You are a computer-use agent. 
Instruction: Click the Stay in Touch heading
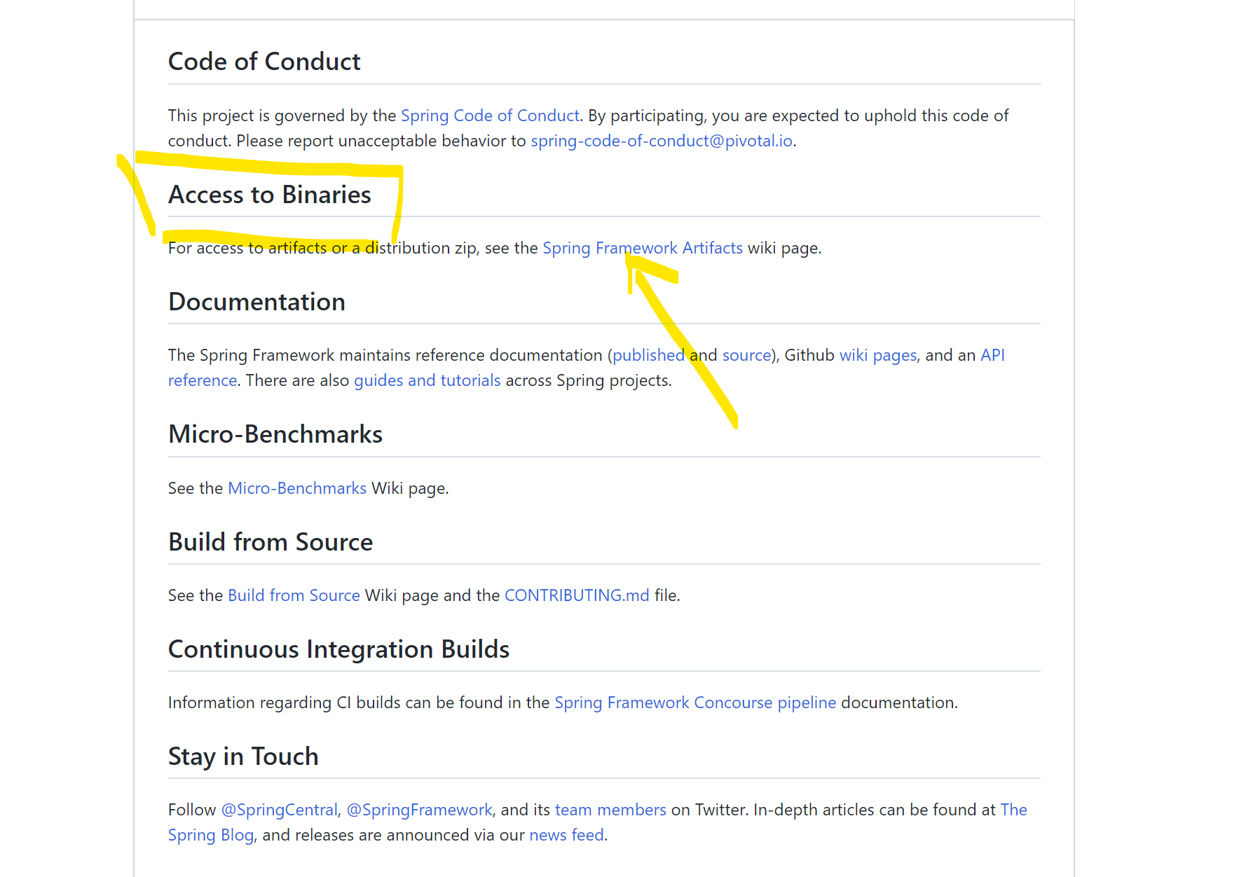click(x=243, y=757)
